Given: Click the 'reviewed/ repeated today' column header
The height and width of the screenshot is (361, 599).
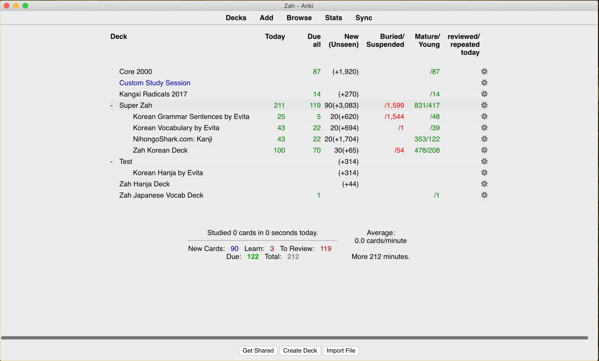Looking at the screenshot, I should tap(464, 45).
